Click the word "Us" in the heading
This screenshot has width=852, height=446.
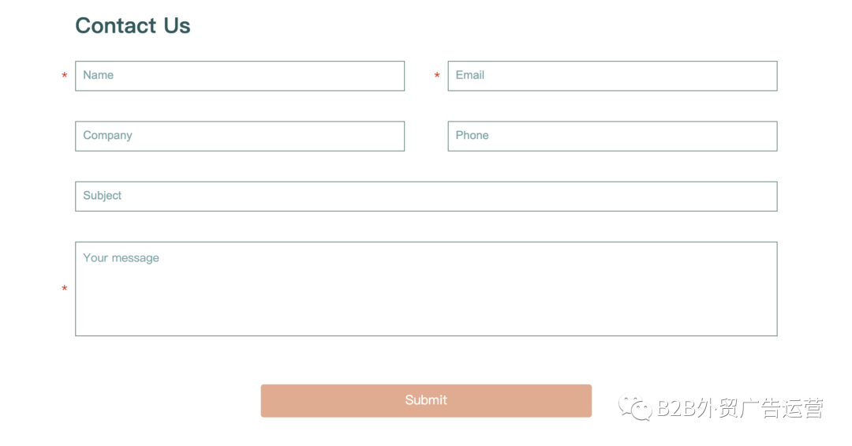coord(177,25)
